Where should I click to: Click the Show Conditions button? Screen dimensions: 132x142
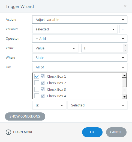coord(25,116)
